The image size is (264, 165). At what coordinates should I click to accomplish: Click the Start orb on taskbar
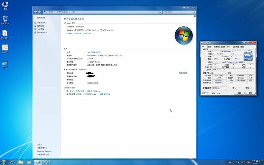pyautogui.click(x=4, y=162)
